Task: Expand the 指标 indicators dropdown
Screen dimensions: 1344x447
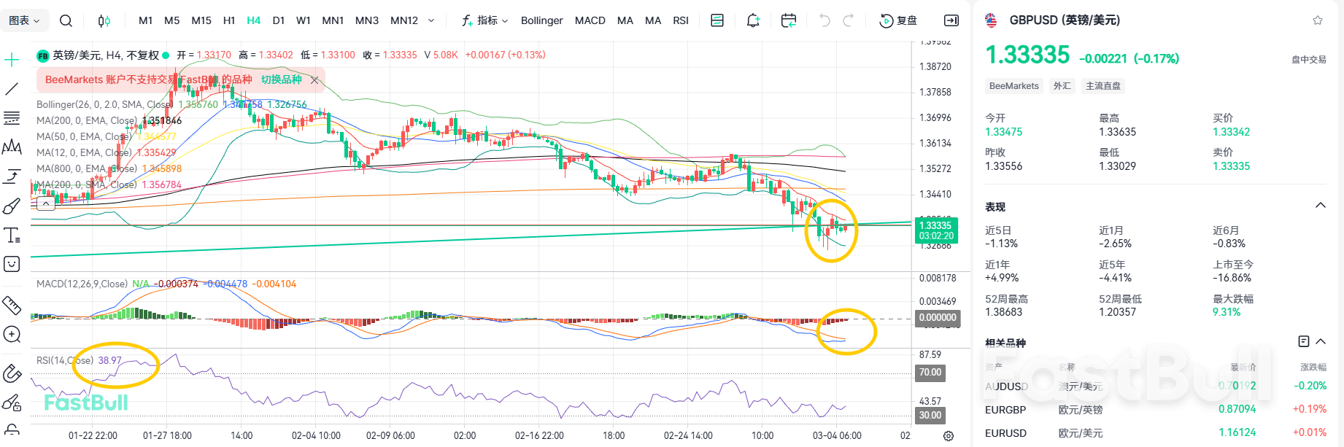Action: coord(485,20)
